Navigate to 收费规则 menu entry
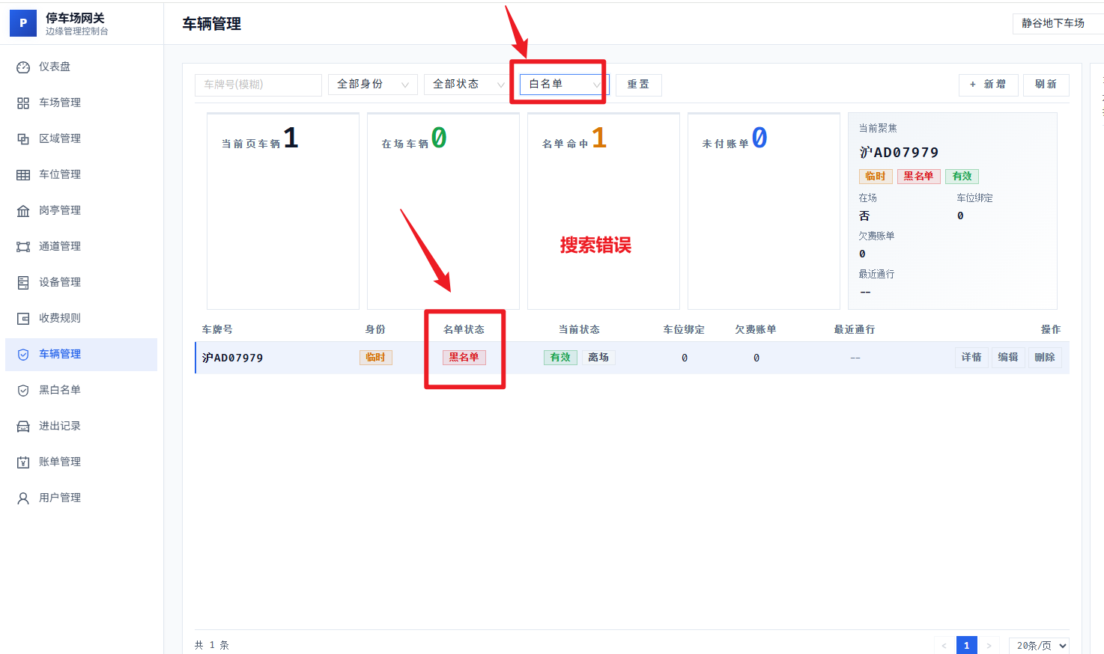Image resolution: width=1104 pixels, height=654 pixels. [60, 318]
